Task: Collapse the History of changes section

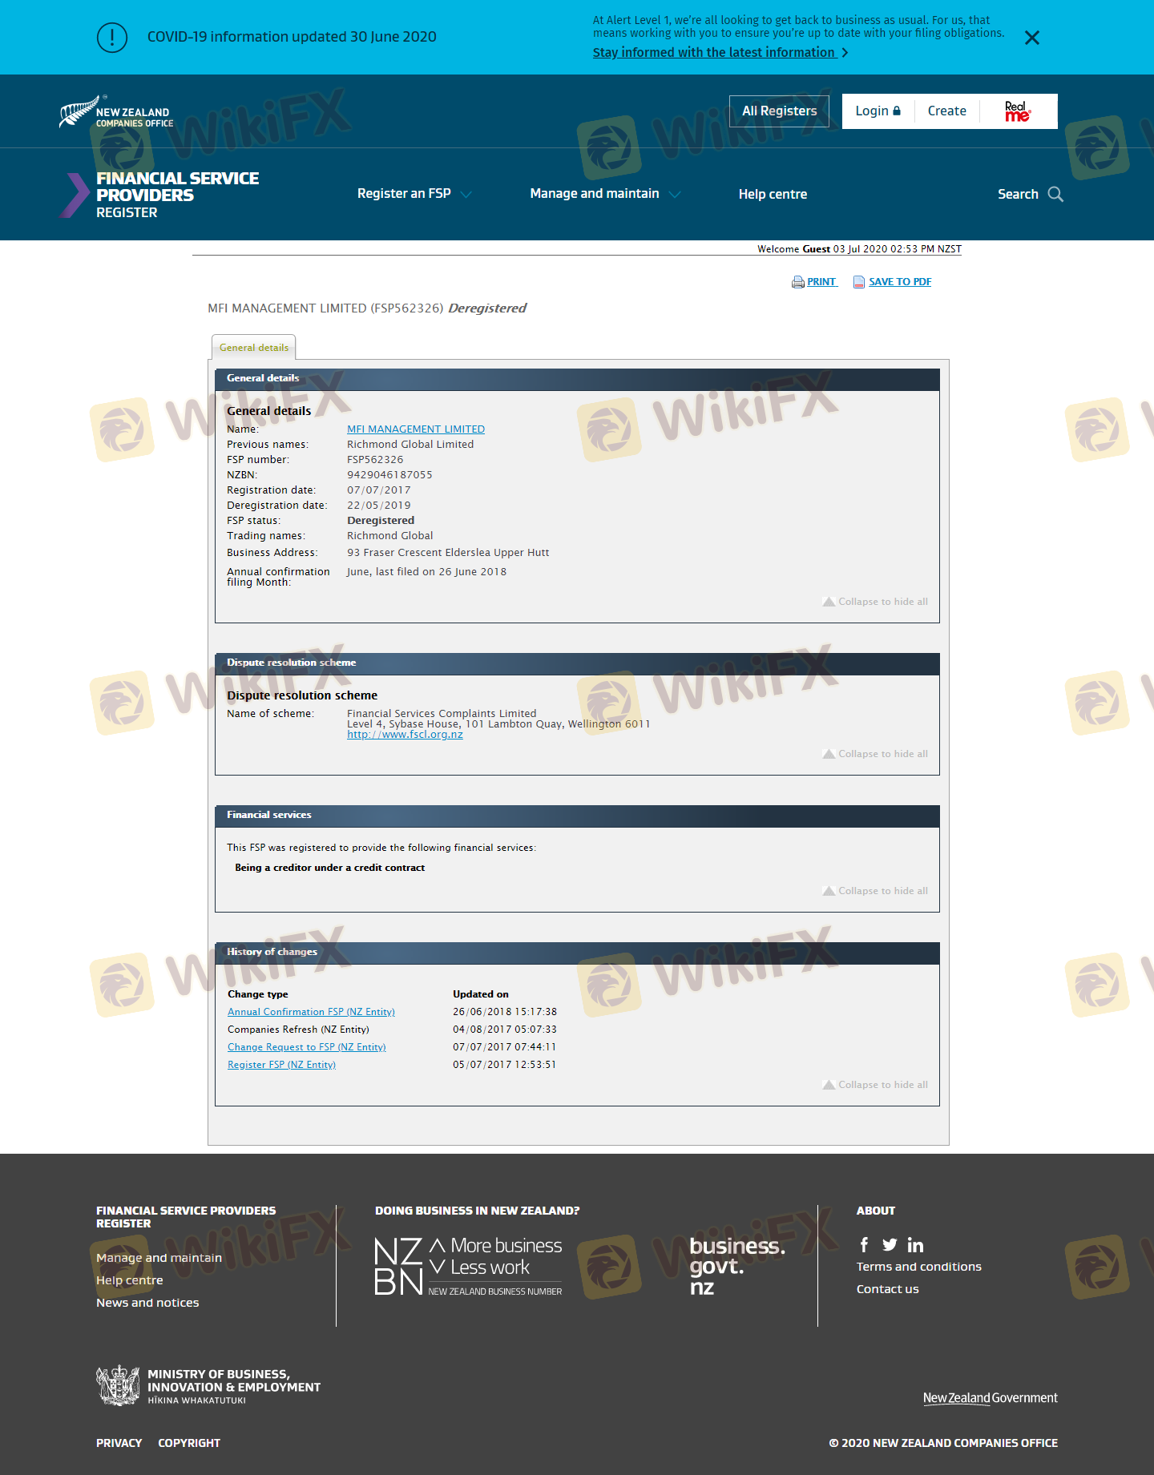Action: click(875, 1085)
